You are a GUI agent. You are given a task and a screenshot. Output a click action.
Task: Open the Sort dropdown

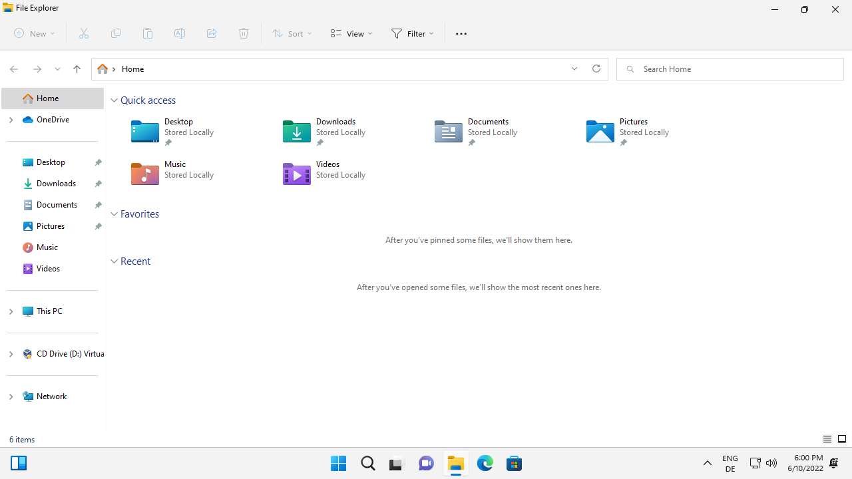(x=291, y=33)
